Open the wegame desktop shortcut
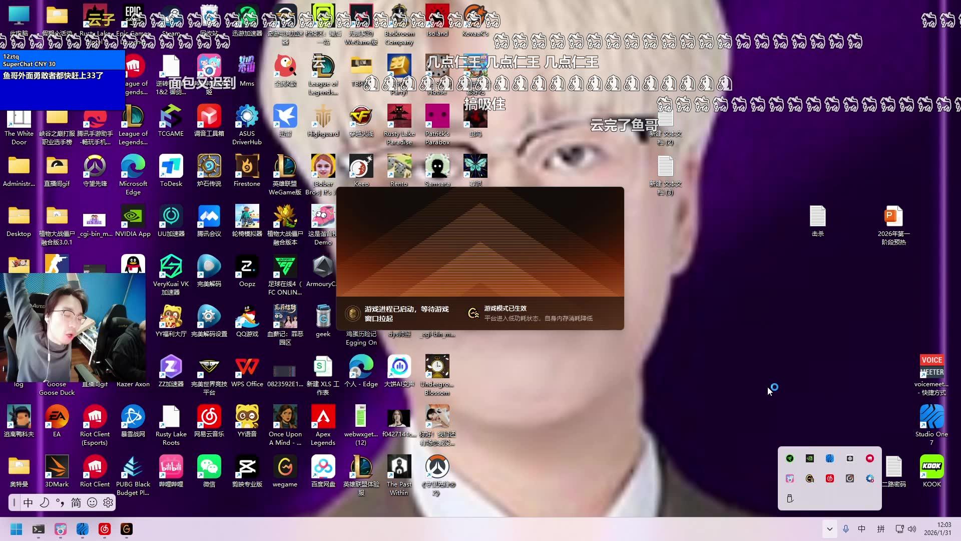This screenshot has height=541, width=961. [285, 471]
